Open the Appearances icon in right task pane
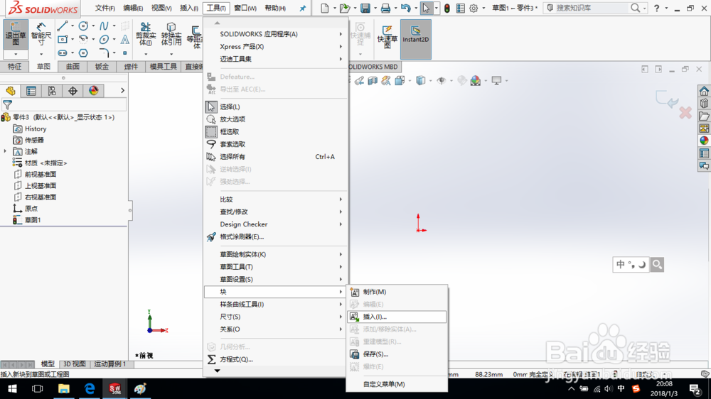 tap(704, 141)
